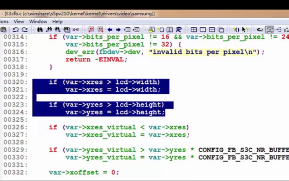Click "var->yres = lcd->height;" line

[x=115, y=112]
